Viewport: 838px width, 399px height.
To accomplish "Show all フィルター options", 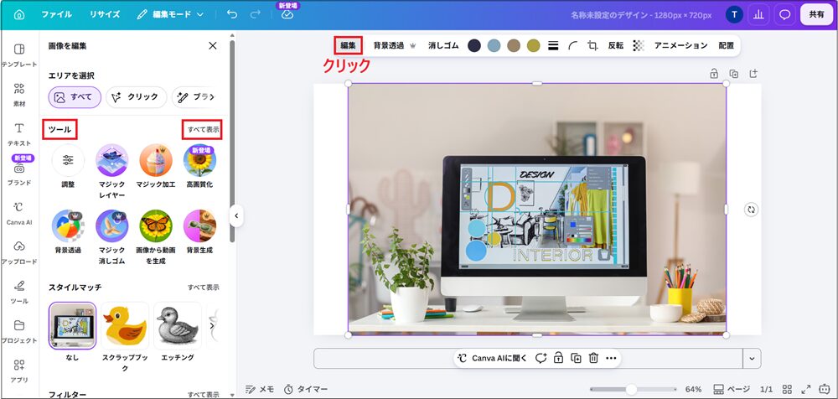I will [203, 395].
